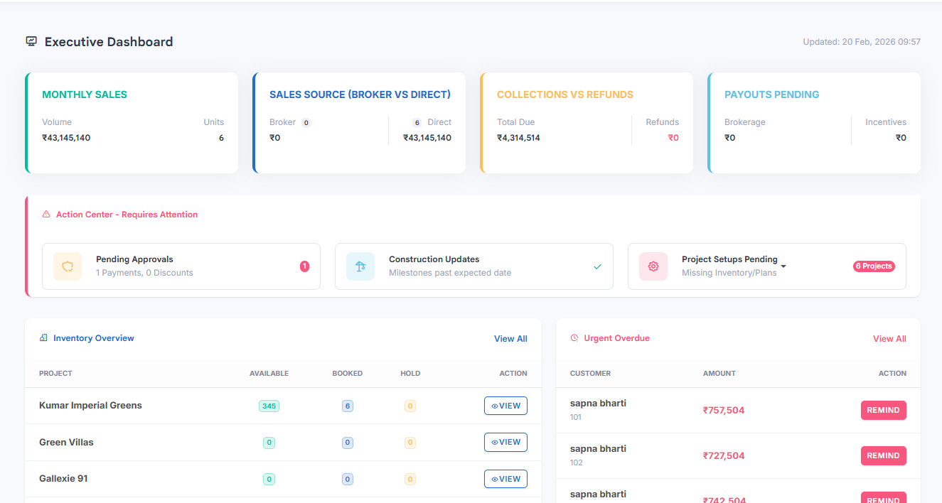
Task: Click REMIND for the ₹757,504 overdue payment
Action: (x=884, y=410)
